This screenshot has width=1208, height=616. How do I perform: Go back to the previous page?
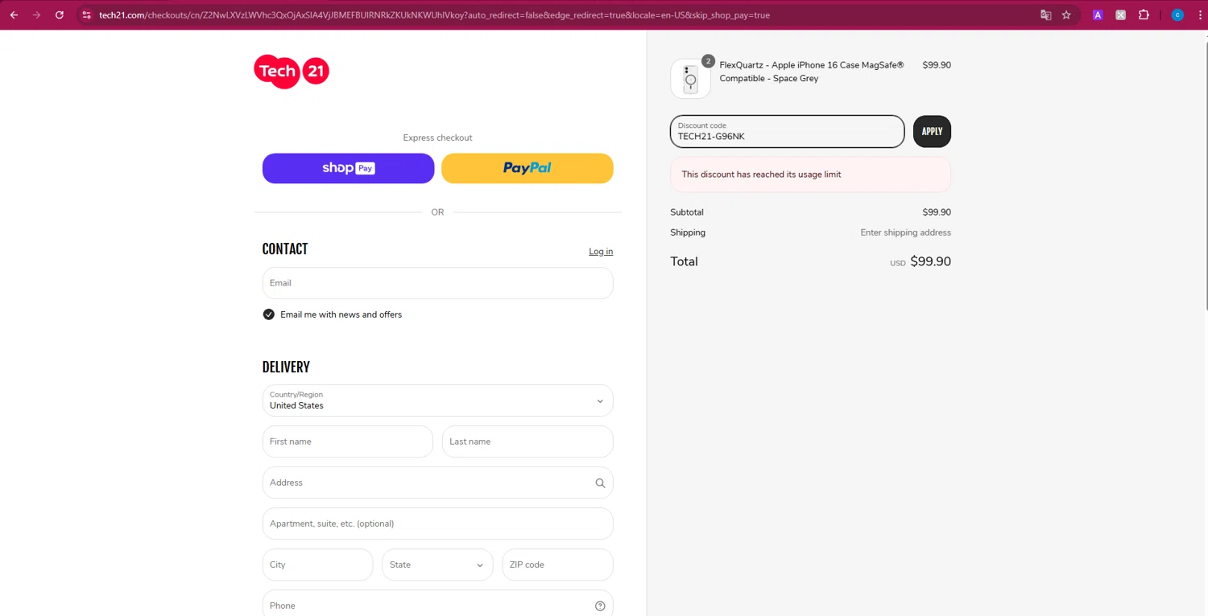pyautogui.click(x=14, y=14)
